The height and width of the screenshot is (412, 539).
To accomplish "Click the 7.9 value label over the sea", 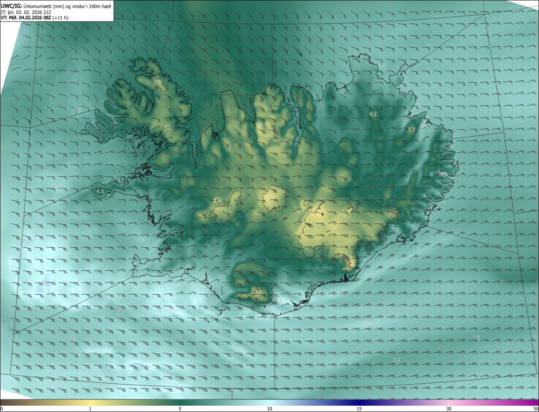I will pos(72,338).
